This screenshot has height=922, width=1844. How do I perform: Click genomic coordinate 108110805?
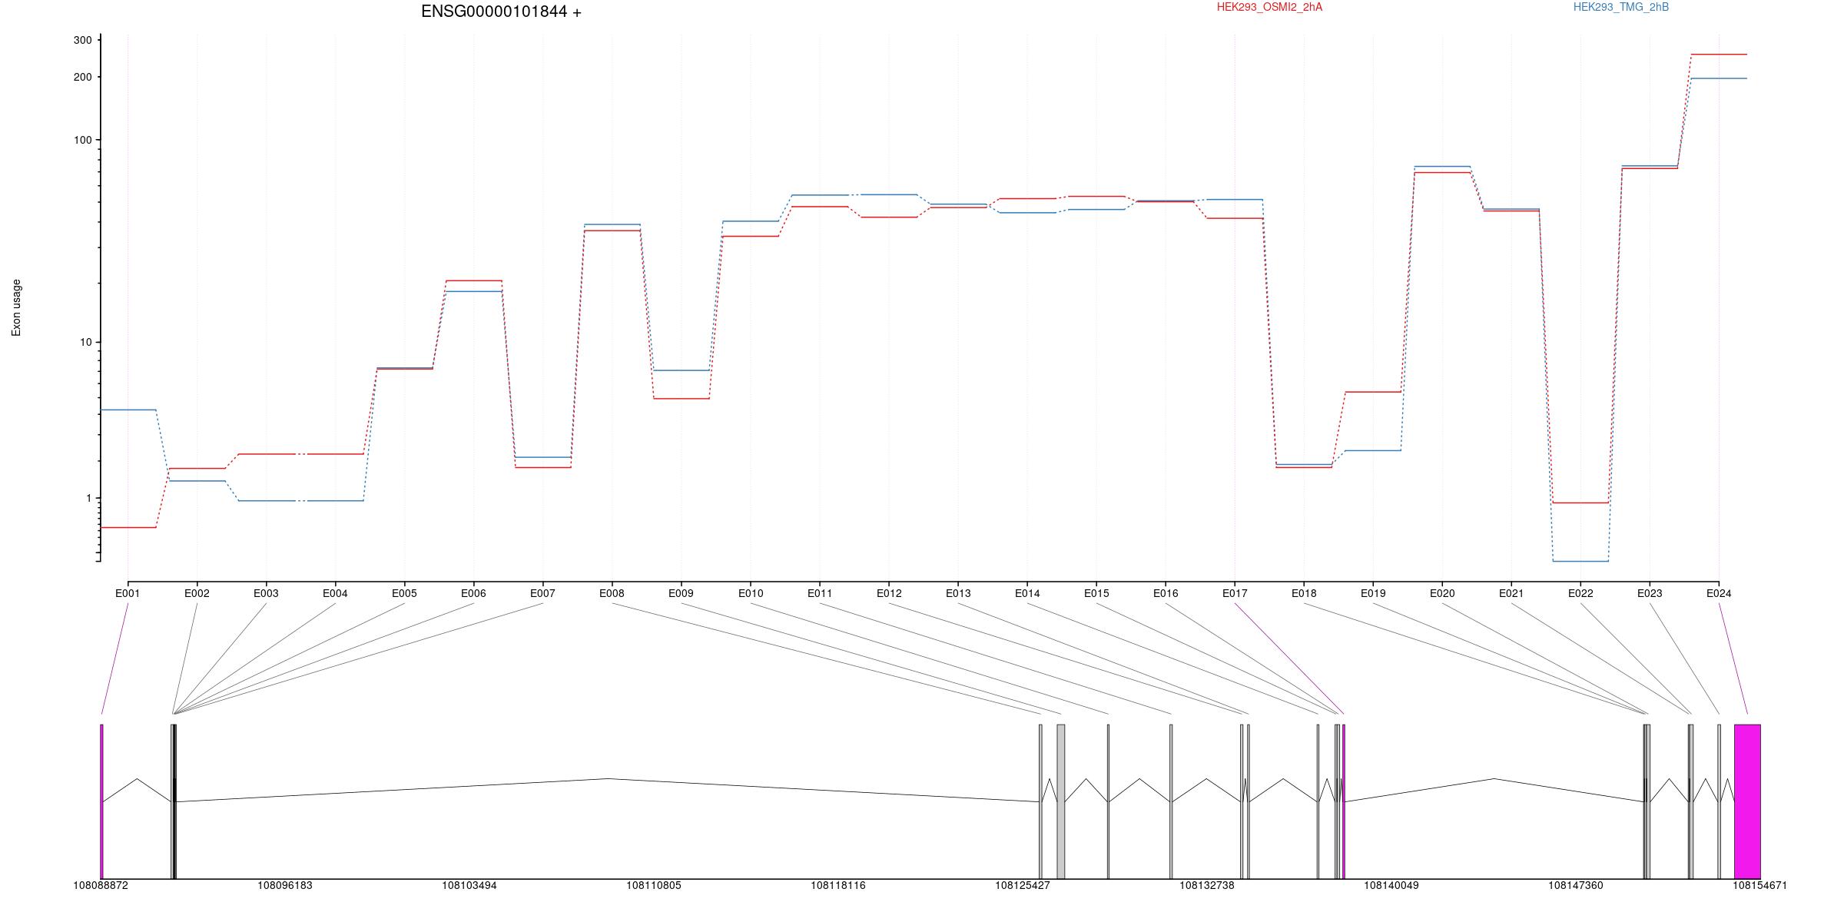pos(654,886)
